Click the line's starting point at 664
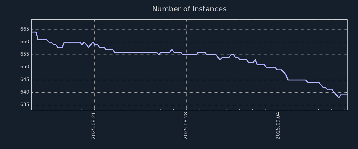 pyautogui.click(x=32, y=32)
